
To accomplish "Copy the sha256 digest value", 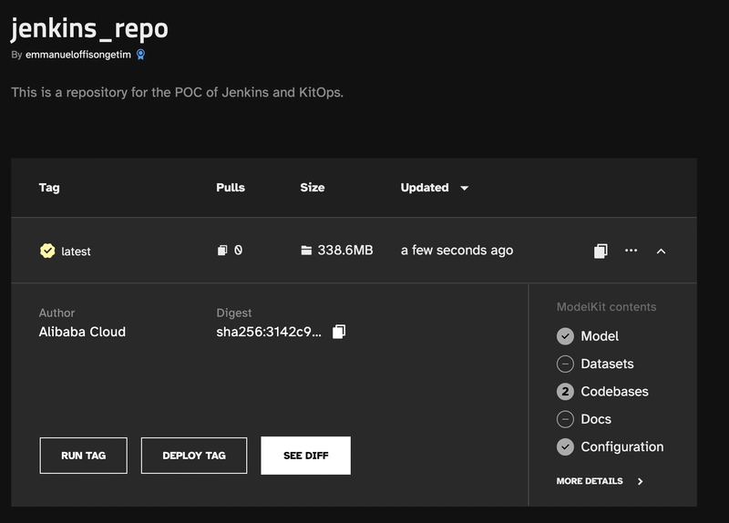I will [339, 332].
